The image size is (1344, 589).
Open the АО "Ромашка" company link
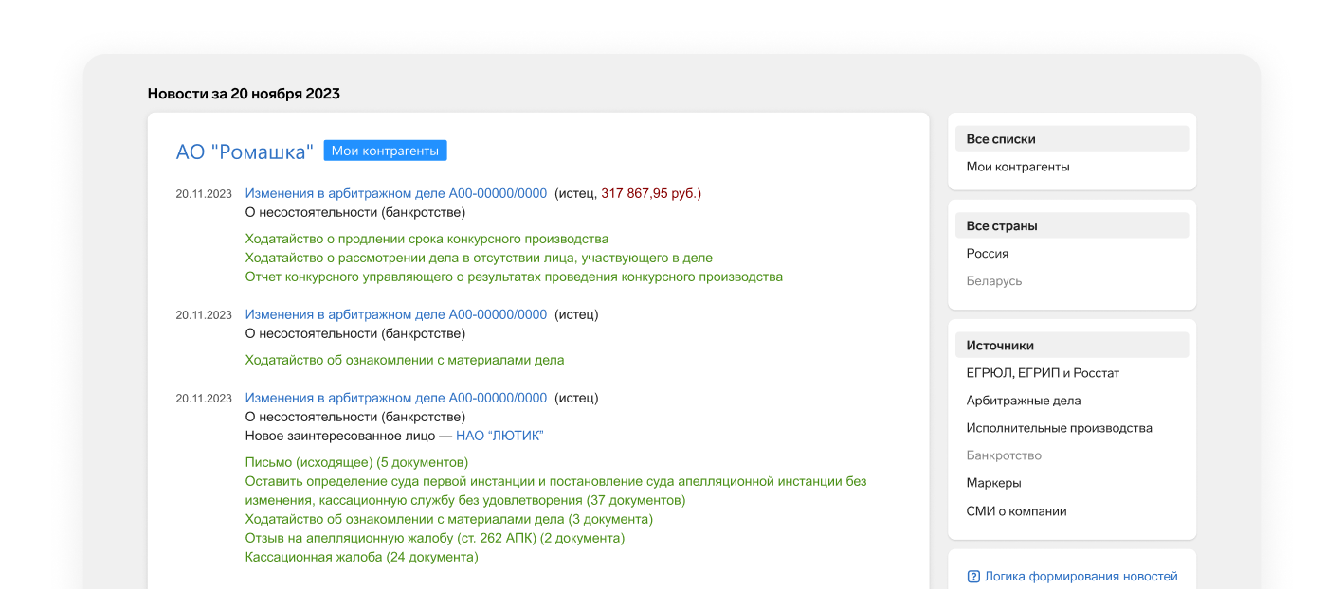[x=245, y=152]
